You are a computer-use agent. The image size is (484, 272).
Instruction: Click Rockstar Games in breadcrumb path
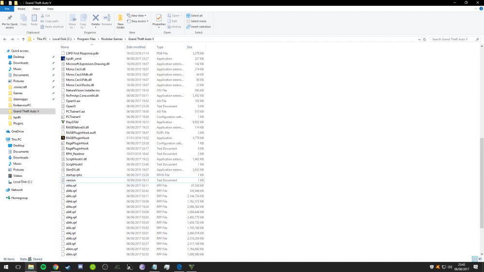(x=112, y=39)
